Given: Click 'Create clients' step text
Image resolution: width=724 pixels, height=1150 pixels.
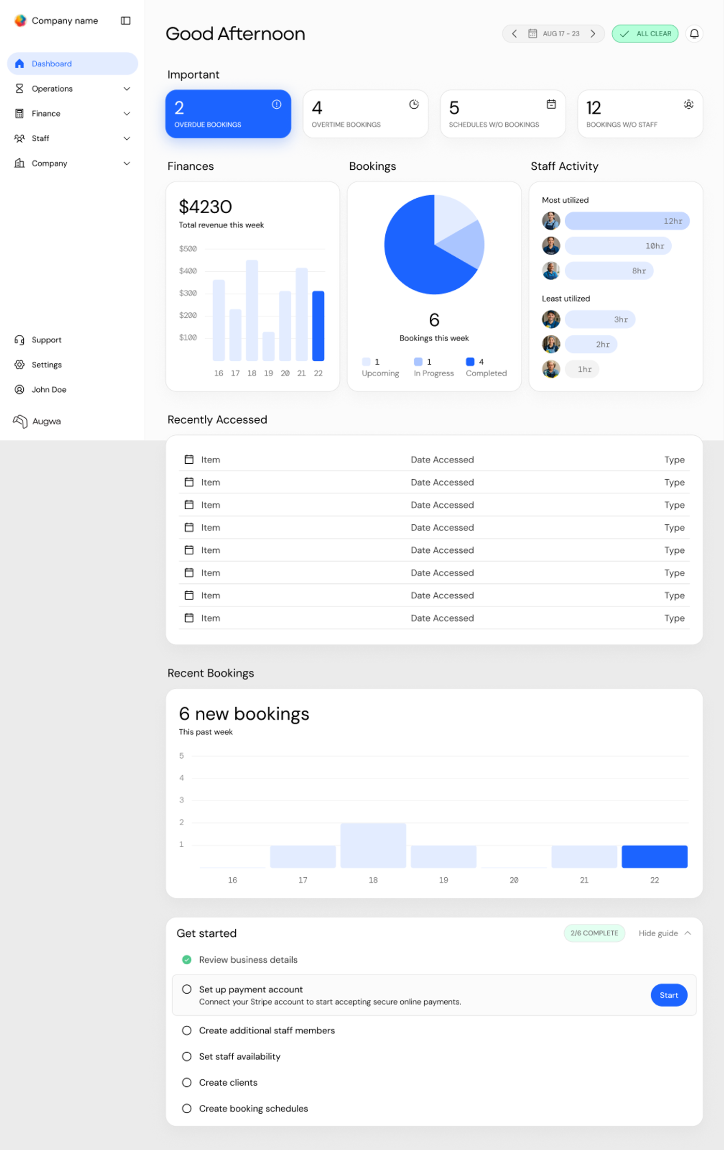Looking at the screenshot, I should (x=228, y=1082).
